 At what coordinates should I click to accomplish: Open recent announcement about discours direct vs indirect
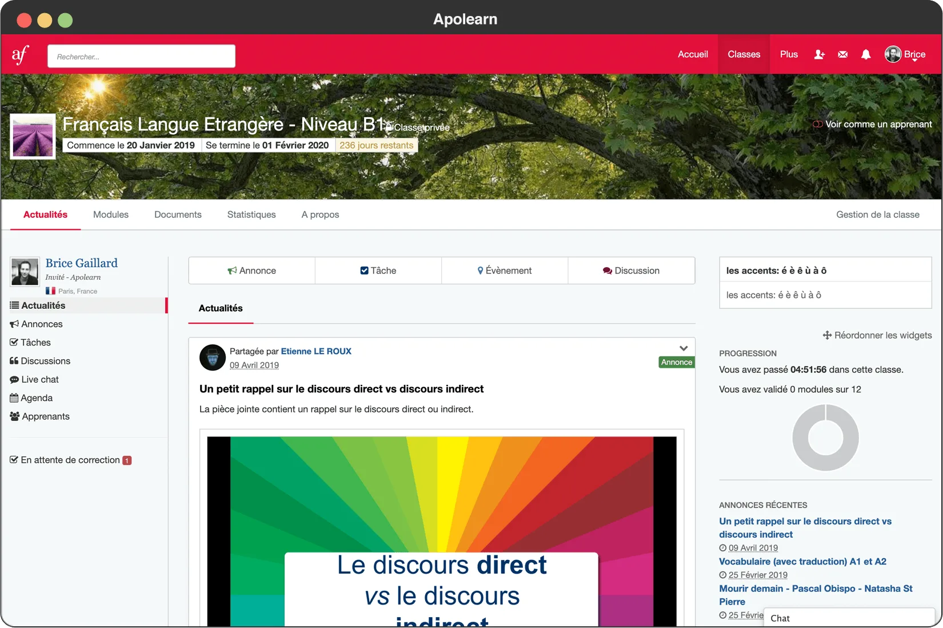tap(805, 528)
